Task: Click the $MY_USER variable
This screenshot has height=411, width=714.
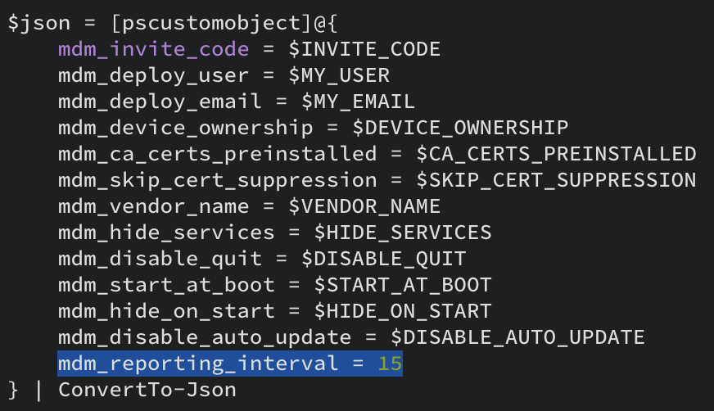Action: (x=339, y=75)
